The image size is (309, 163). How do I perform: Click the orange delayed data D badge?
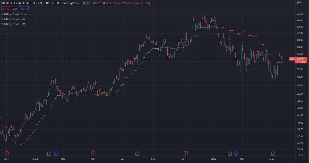coord(88,3)
